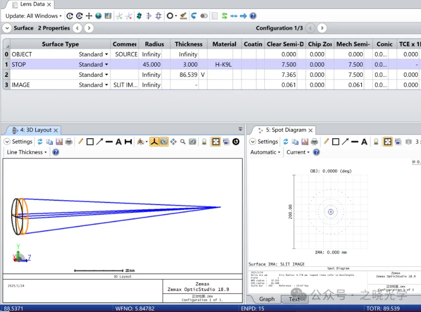Open Settings in the Spot Diagram window
The image size is (421, 312).
point(264,142)
